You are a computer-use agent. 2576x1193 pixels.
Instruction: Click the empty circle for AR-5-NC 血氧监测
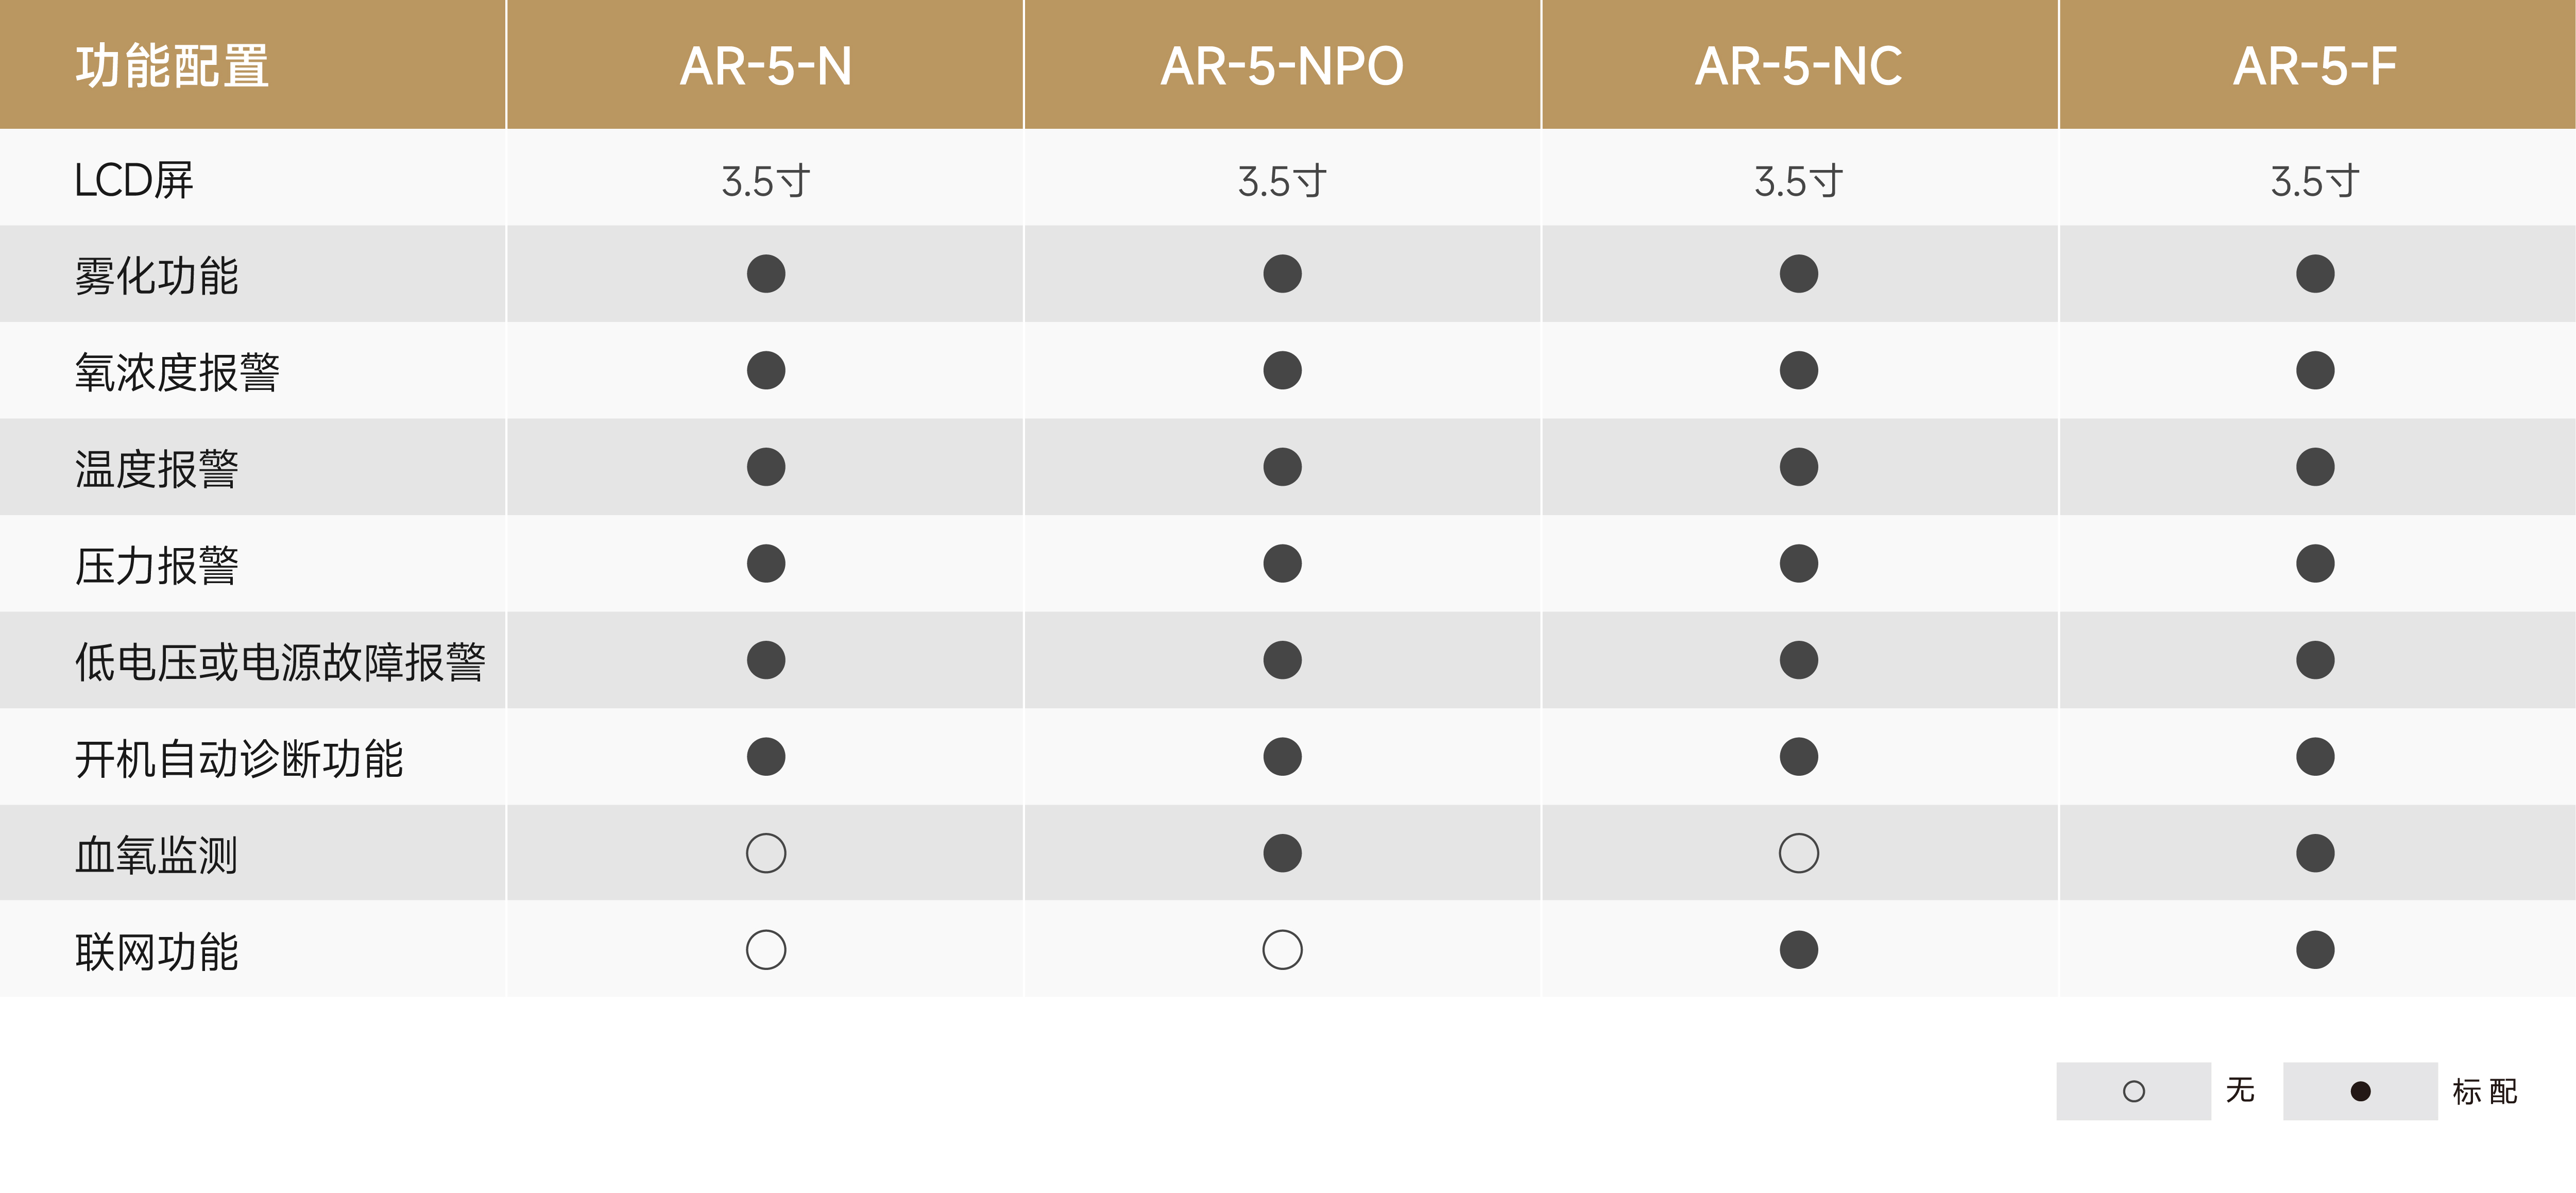tap(1798, 853)
